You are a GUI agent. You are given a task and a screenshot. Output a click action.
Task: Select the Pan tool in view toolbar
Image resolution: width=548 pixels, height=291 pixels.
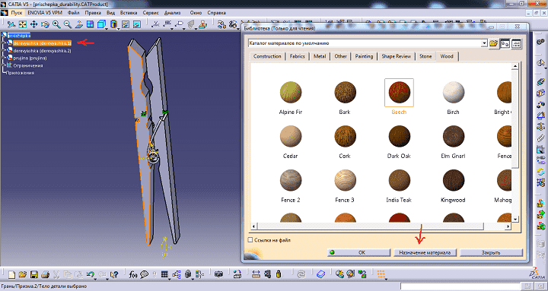point(33,24)
